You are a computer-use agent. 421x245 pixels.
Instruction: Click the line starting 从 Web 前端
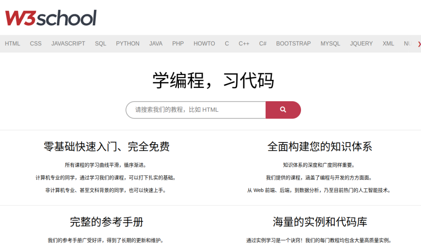(x=319, y=190)
